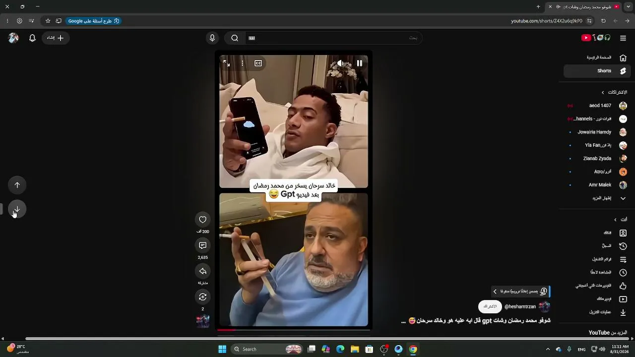Open comments showing 2,635
Viewport: 635px width, 357px height.
(202, 245)
